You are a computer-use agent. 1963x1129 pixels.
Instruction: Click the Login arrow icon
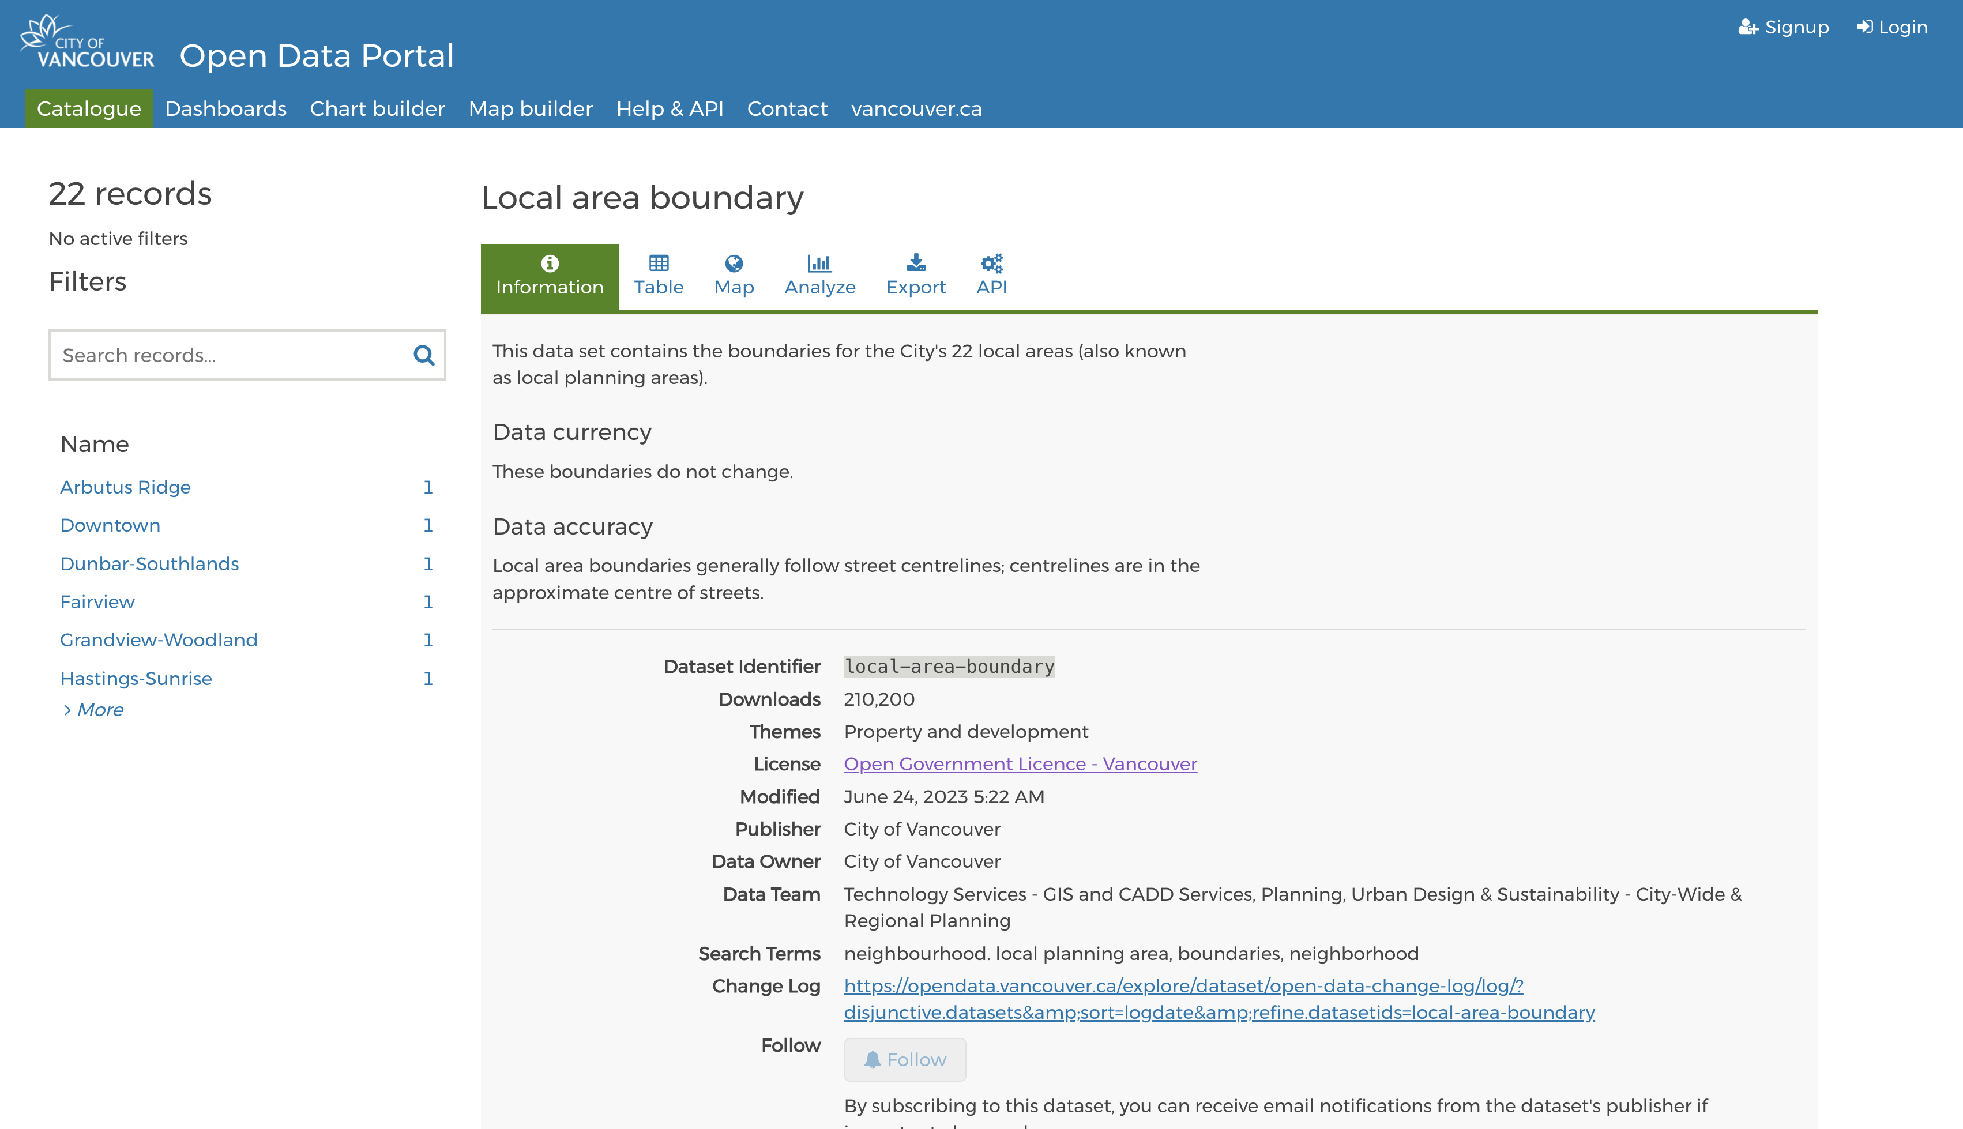tap(1864, 27)
